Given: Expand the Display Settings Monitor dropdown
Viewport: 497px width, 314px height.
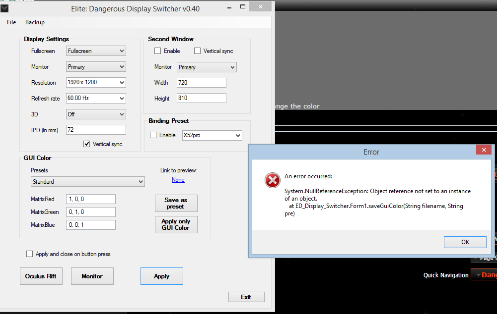Looking at the screenshot, I should pos(96,67).
